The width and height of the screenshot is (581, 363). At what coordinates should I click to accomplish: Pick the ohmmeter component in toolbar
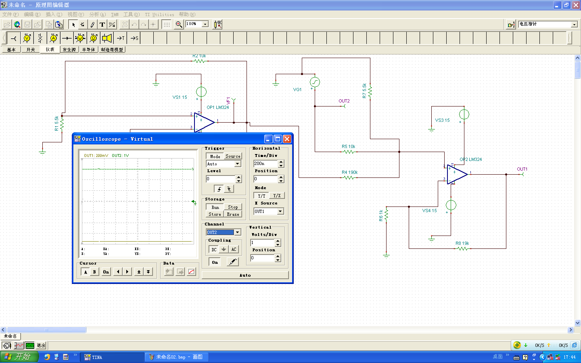coord(93,38)
